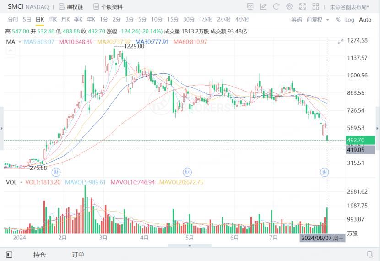380x261 pixels.
Task: Click the MAVOL20:672.75 legend label
Action: click(x=181, y=182)
